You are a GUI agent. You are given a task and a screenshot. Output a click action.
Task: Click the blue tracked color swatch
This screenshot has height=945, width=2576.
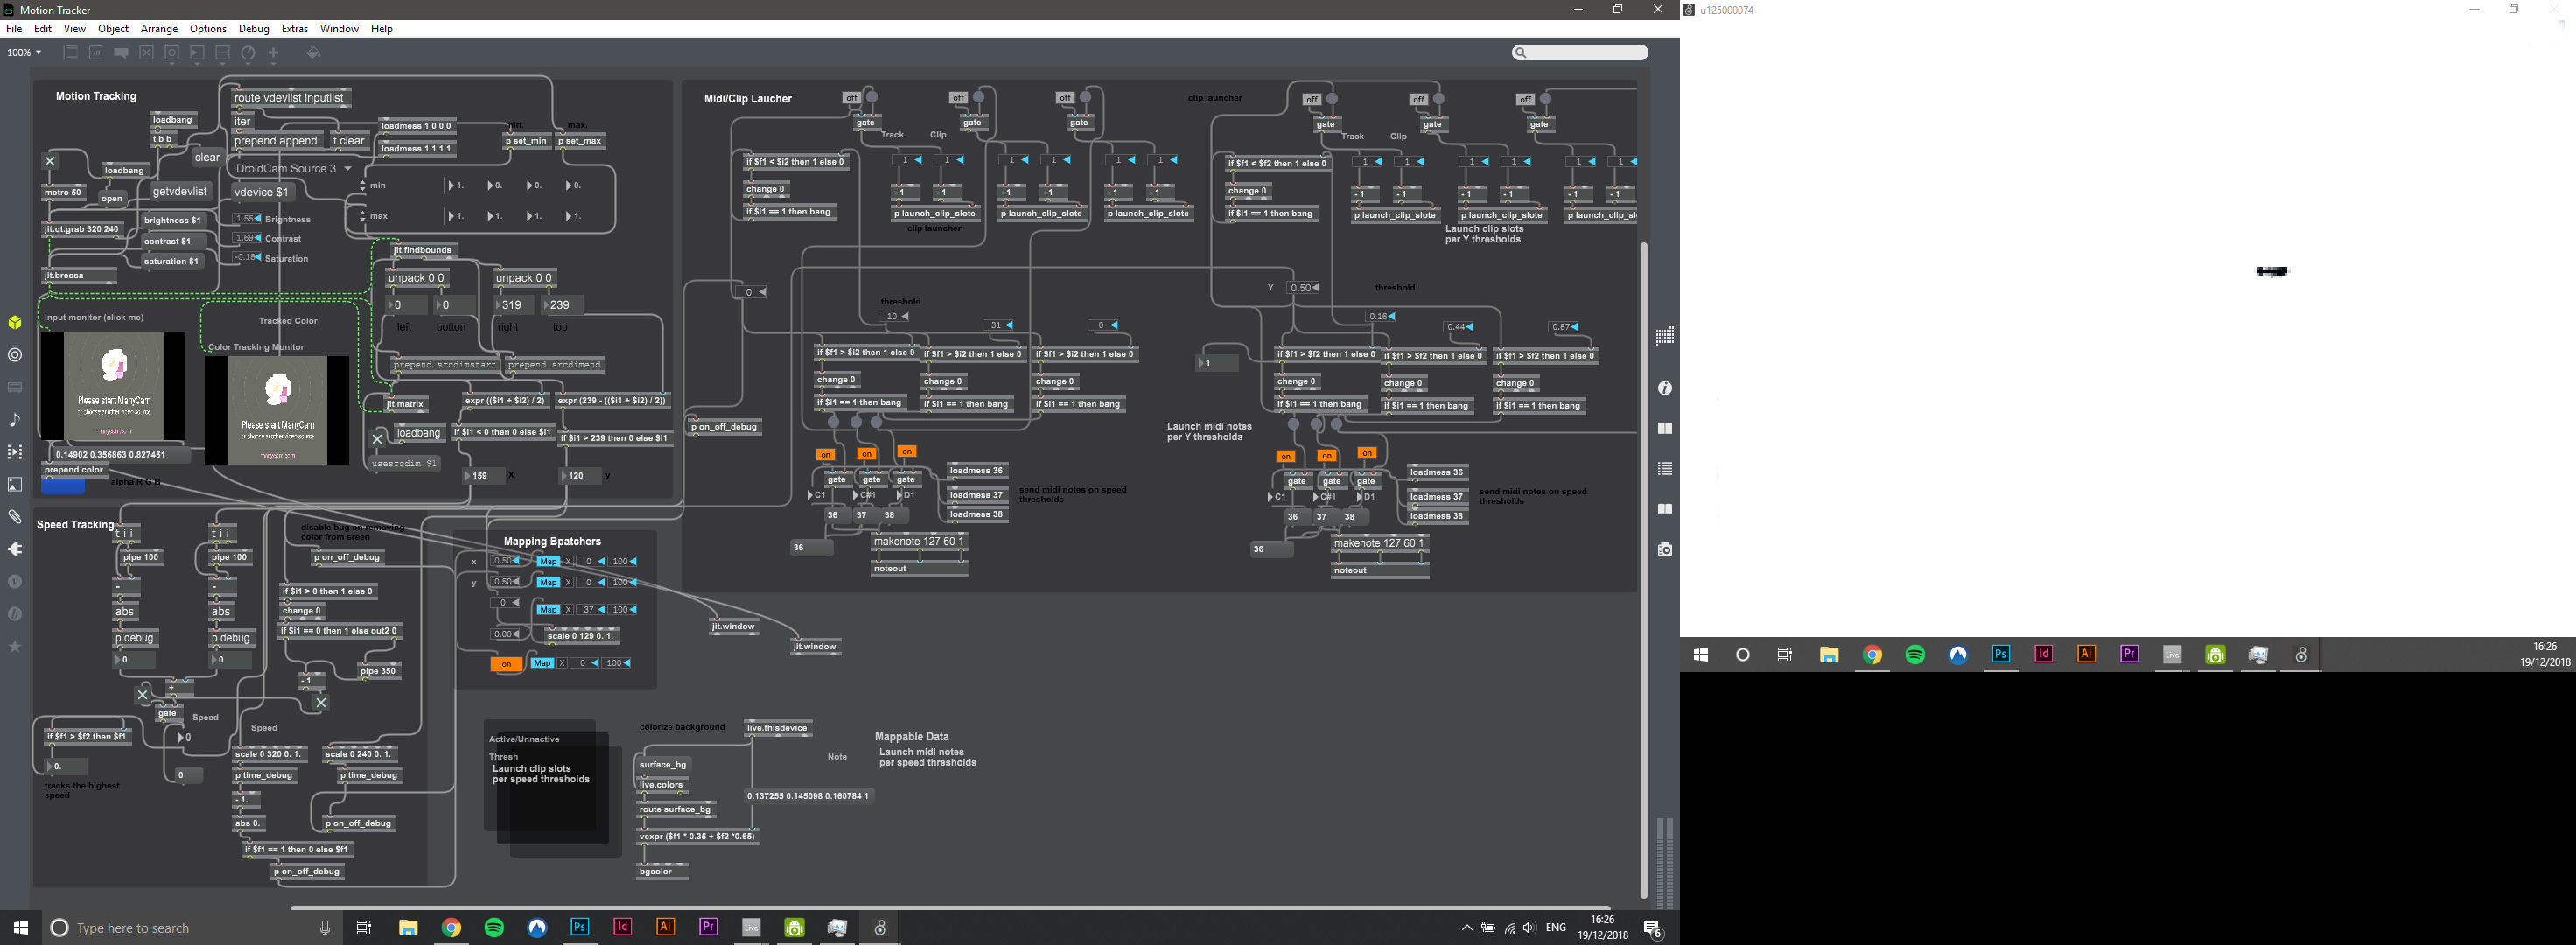coord(63,487)
